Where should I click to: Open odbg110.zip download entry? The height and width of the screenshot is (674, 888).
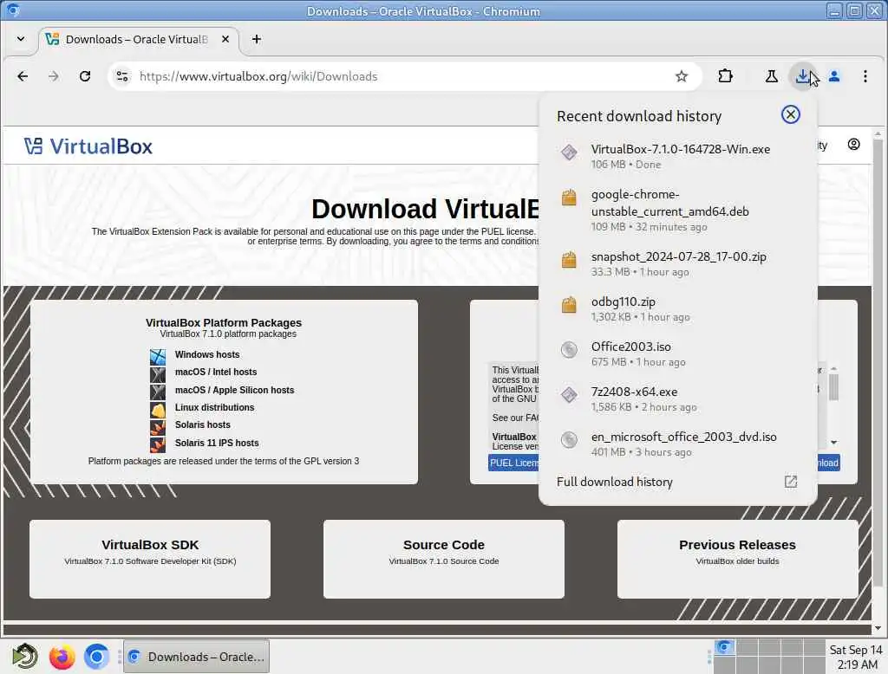click(678, 309)
